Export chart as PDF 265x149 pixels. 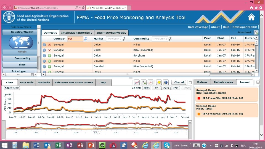click(150, 83)
